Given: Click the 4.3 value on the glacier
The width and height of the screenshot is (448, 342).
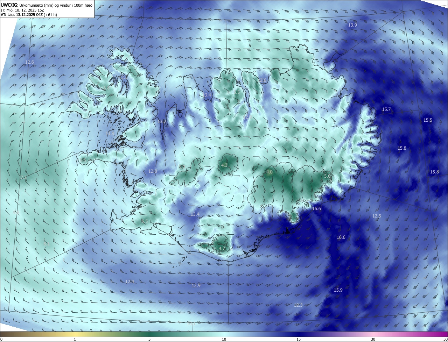Looking at the screenshot, I should [225, 165].
